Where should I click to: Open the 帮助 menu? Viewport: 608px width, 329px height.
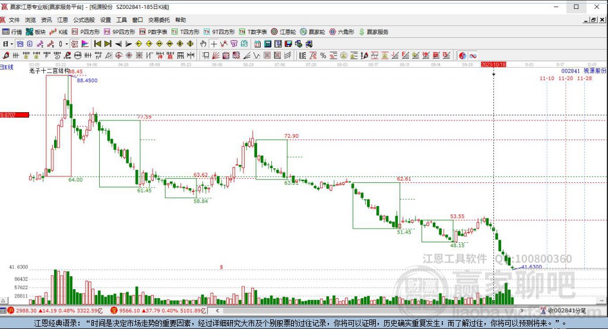tap(180, 20)
